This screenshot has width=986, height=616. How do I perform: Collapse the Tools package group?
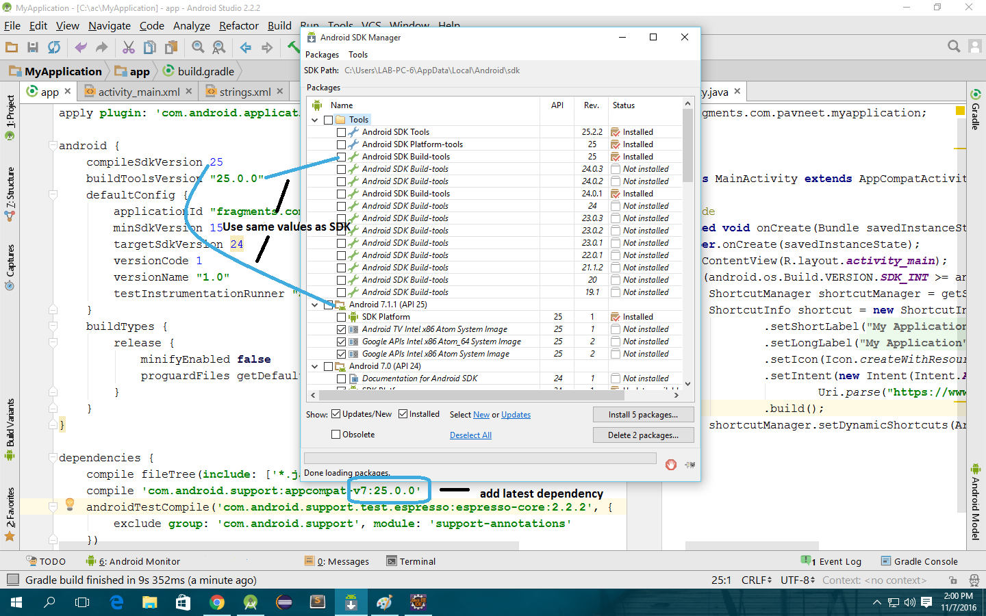[315, 120]
